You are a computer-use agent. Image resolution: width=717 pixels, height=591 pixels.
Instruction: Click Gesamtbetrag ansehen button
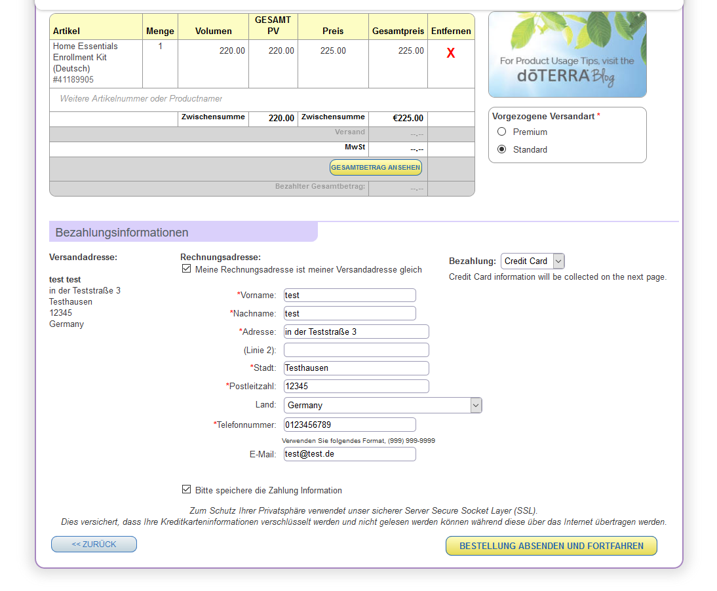[376, 167]
